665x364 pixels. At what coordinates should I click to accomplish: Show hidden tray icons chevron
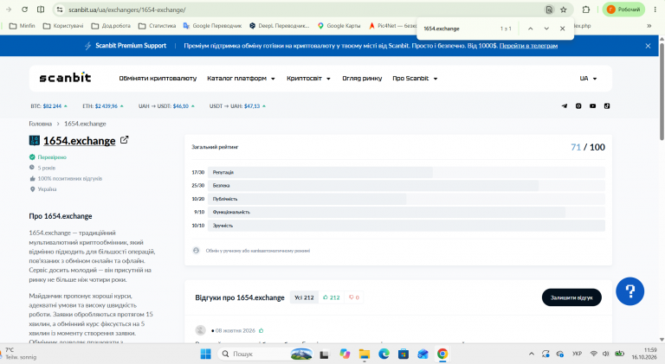[x=532, y=354]
